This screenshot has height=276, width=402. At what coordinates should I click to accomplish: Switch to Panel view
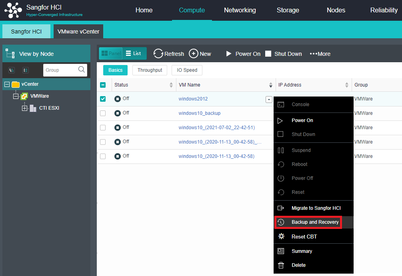pos(110,53)
